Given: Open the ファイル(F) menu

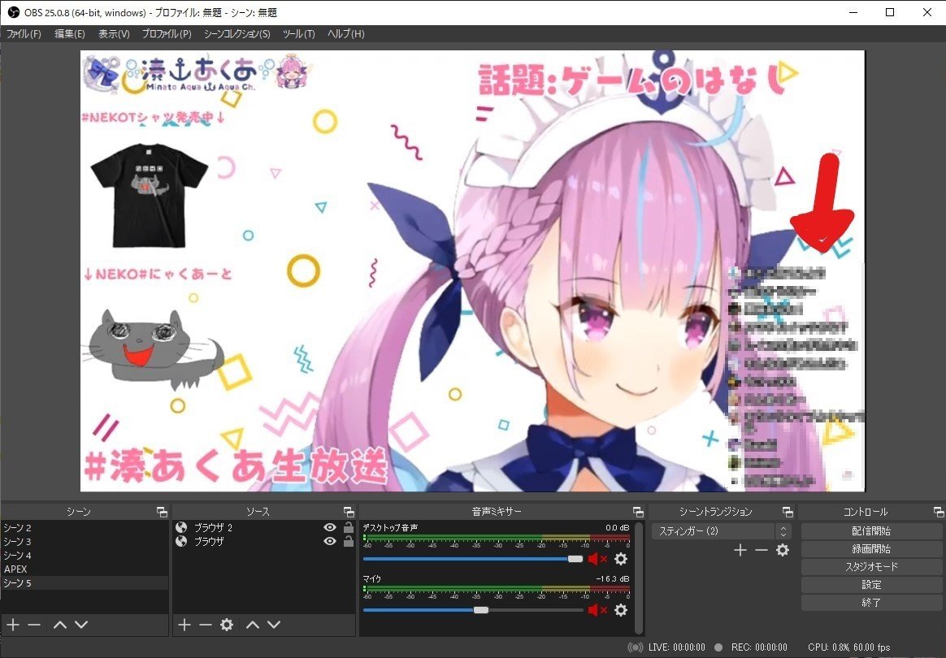Looking at the screenshot, I should pyautogui.click(x=24, y=34).
